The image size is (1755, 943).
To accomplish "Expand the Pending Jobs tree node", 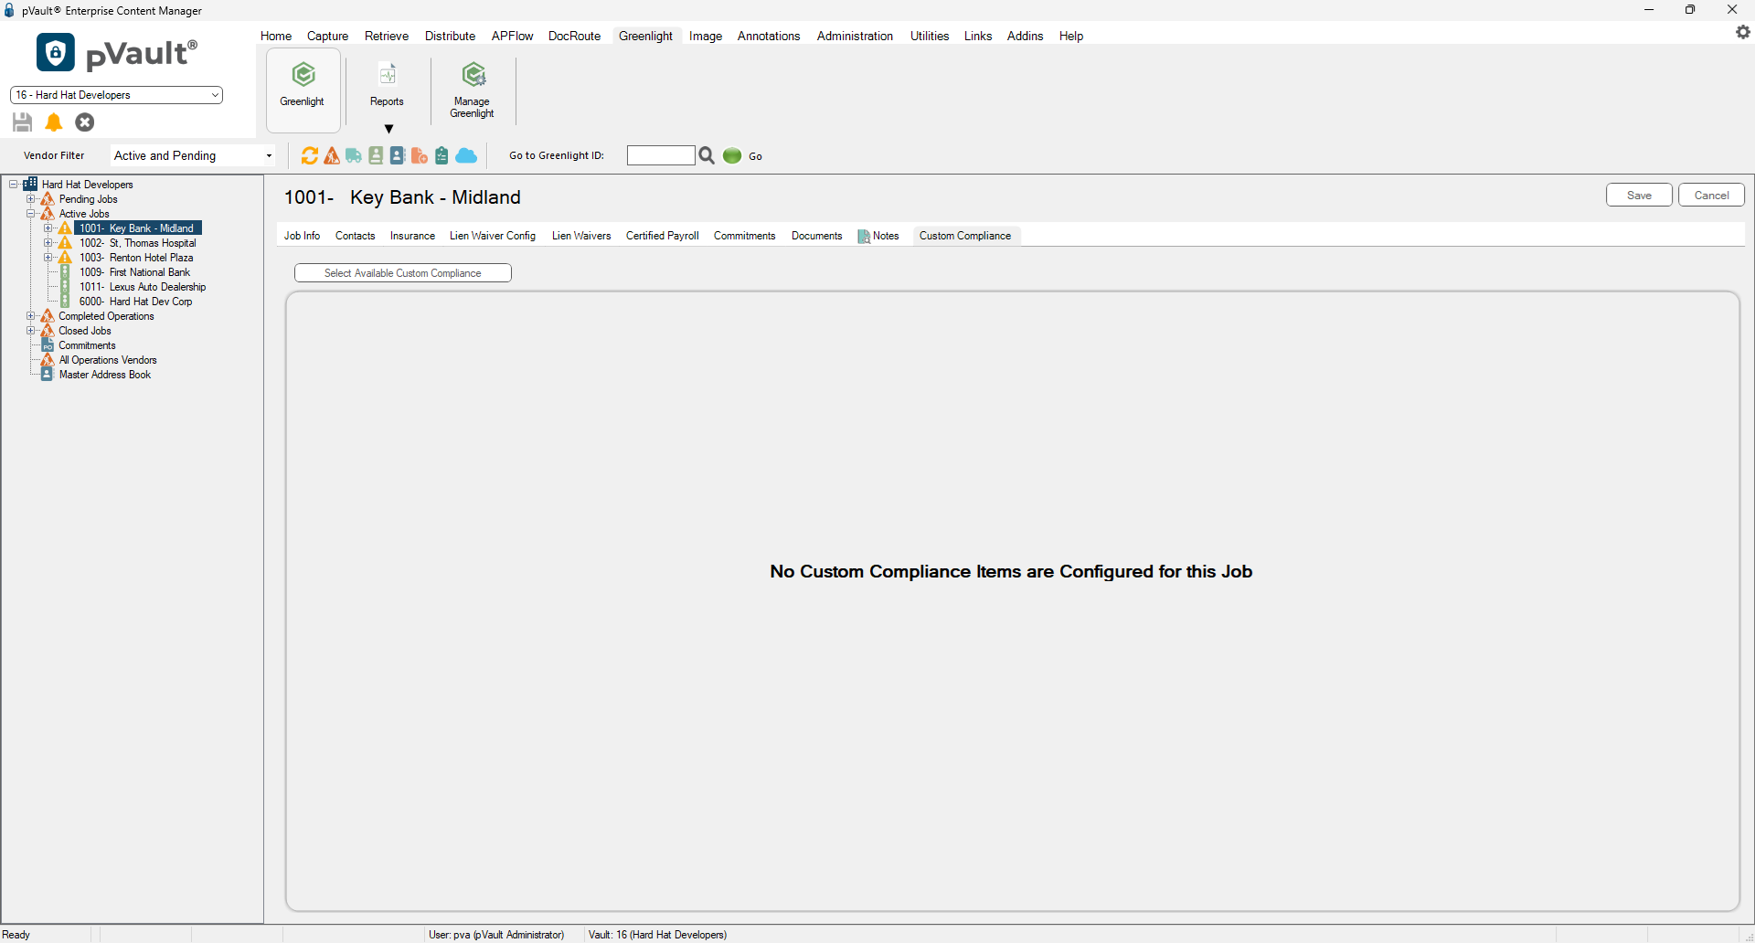I will pyautogui.click(x=31, y=199).
